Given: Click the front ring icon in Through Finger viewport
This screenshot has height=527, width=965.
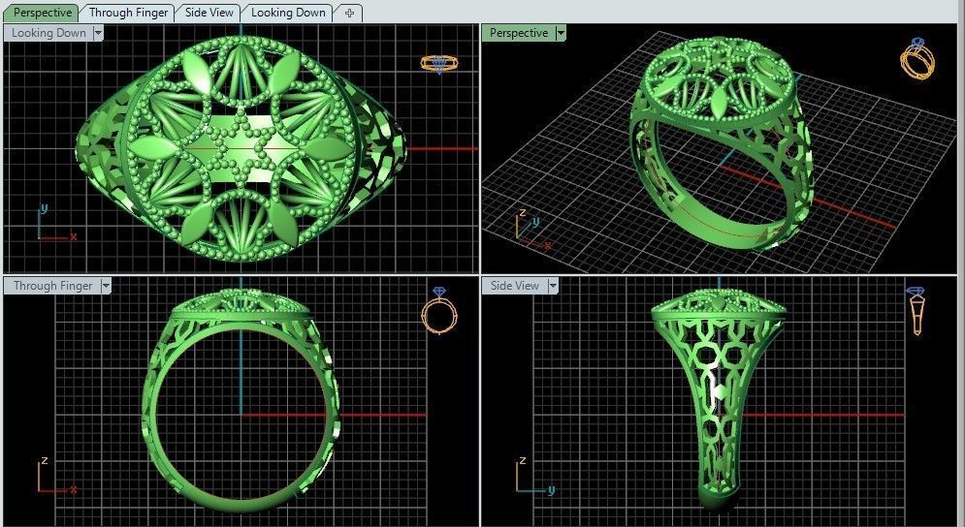Looking at the screenshot, I should pos(438,311).
